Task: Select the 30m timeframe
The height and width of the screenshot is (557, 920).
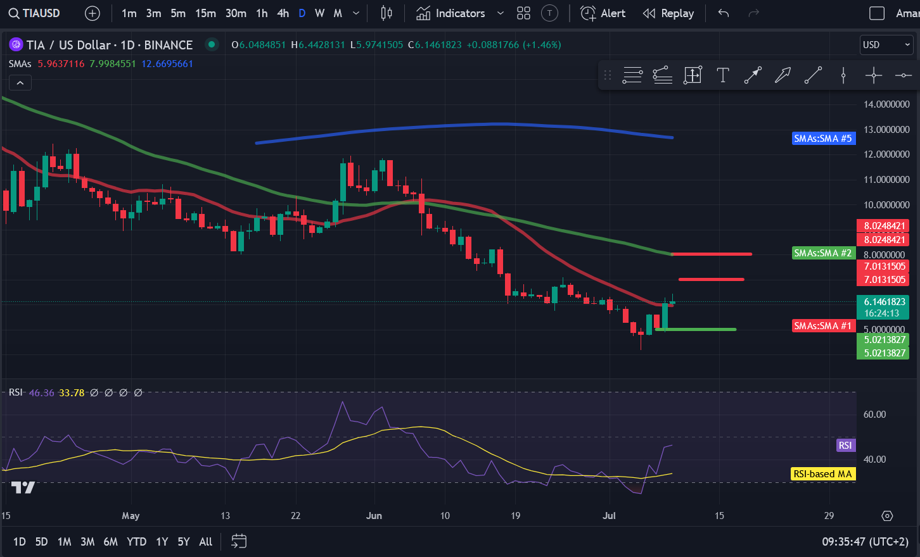Action: pyautogui.click(x=236, y=13)
